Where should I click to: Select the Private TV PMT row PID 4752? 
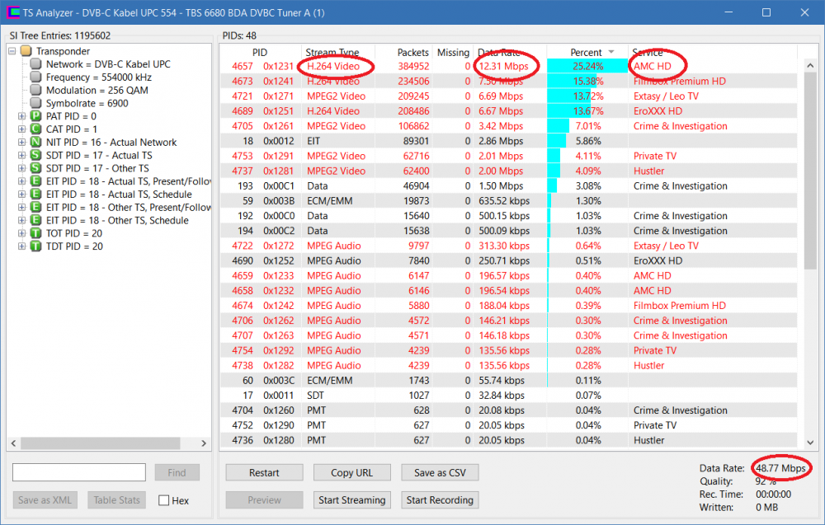point(509,425)
